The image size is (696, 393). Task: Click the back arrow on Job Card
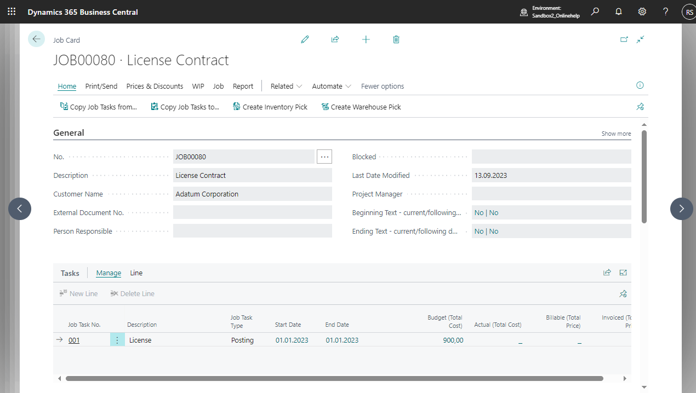click(x=36, y=39)
